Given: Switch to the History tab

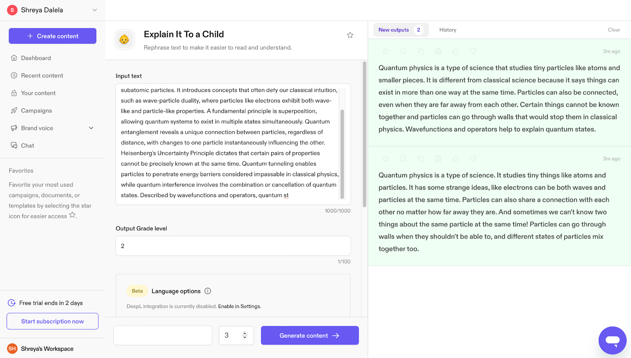Looking at the screenshot, I should click(448, 30).
